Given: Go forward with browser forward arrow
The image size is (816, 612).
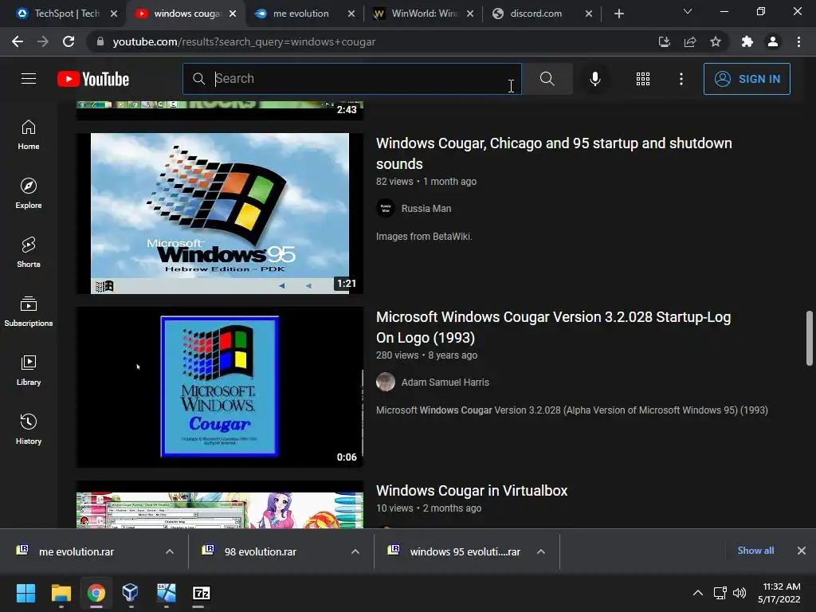Looking at the screenshot, I should (43, 41).
